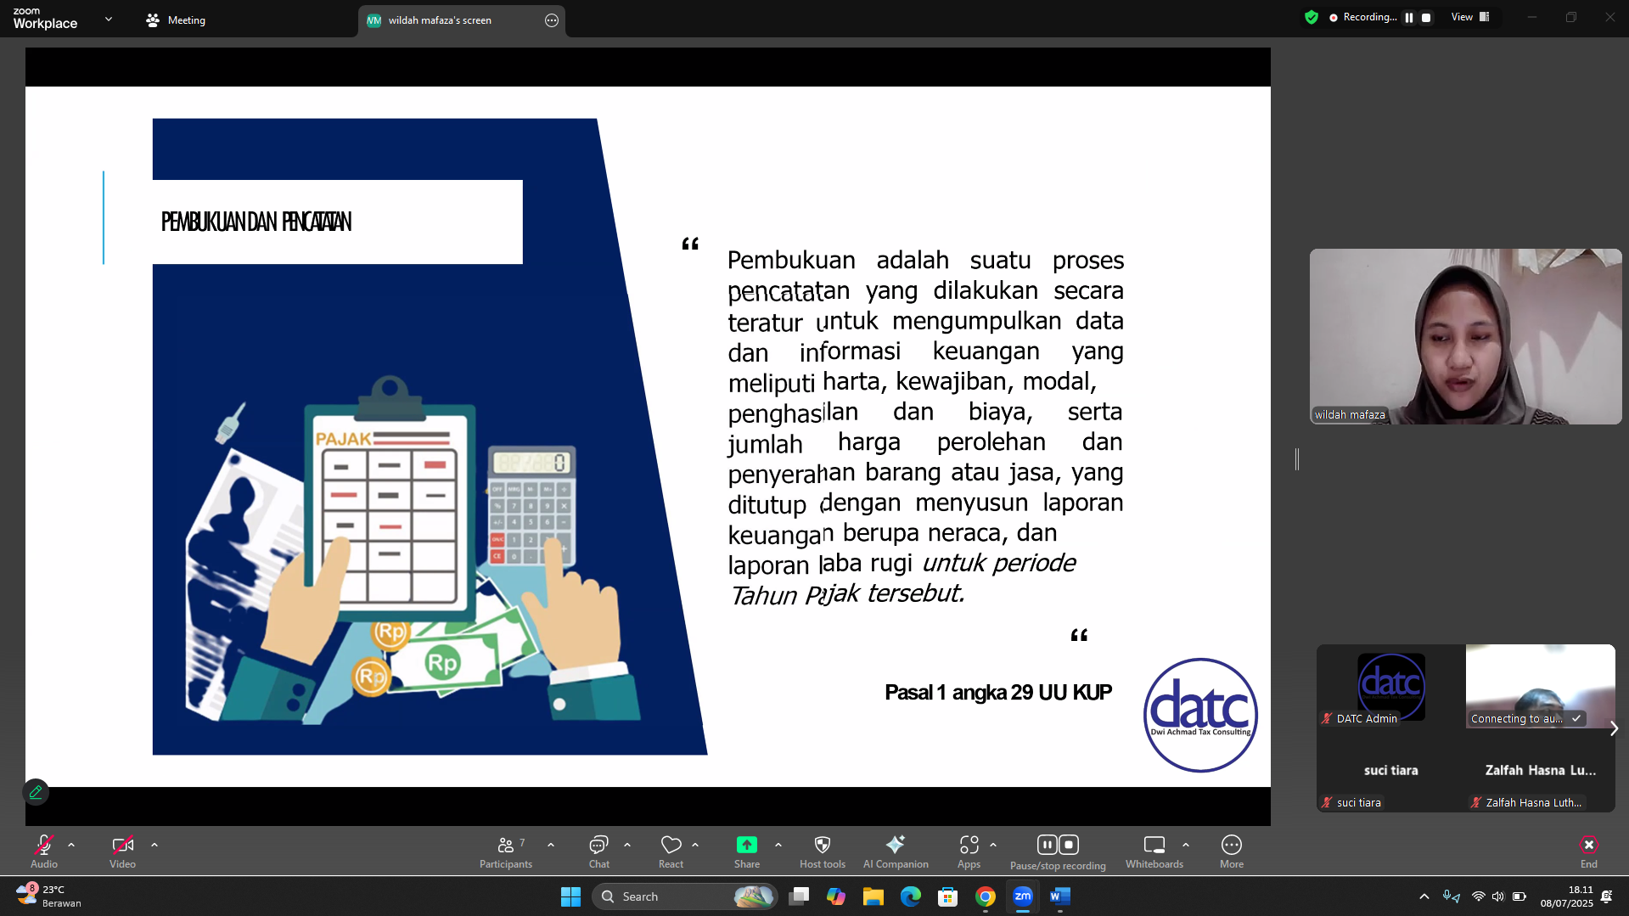The width and height of the screenshot is (1629, 916).
Task: Open Whiteboards
Action: pyautogui.click(x=1154, y=851)
